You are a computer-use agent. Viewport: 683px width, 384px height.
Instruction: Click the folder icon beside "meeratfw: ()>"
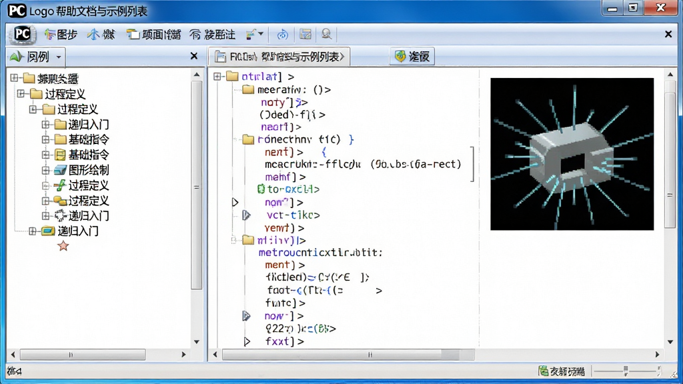tap(248, 90)
